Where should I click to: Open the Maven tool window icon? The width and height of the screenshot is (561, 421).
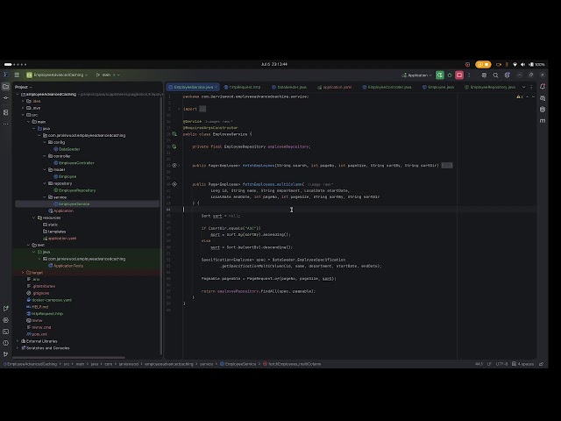[543, 121]
